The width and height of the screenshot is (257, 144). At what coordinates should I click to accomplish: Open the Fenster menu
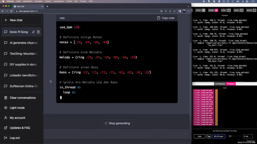pyautogui.click(x=83, y=1)
